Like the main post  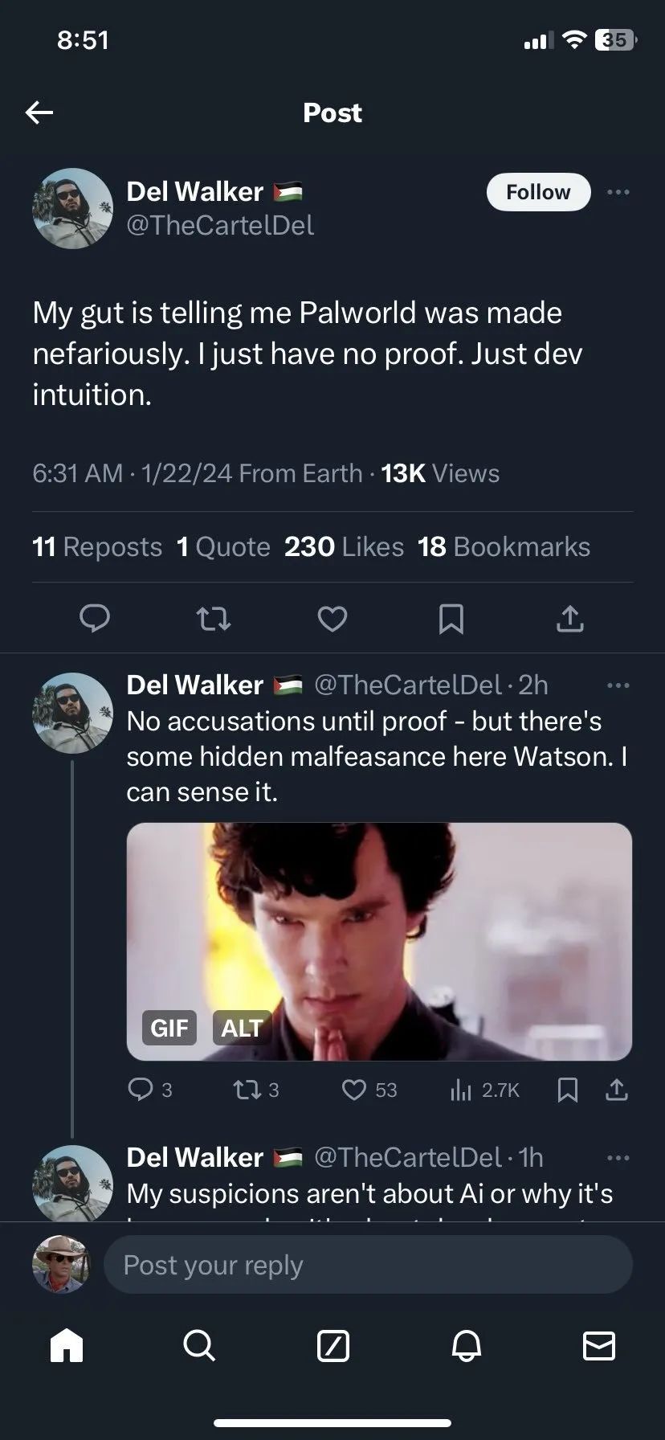[x=332, y=618]
